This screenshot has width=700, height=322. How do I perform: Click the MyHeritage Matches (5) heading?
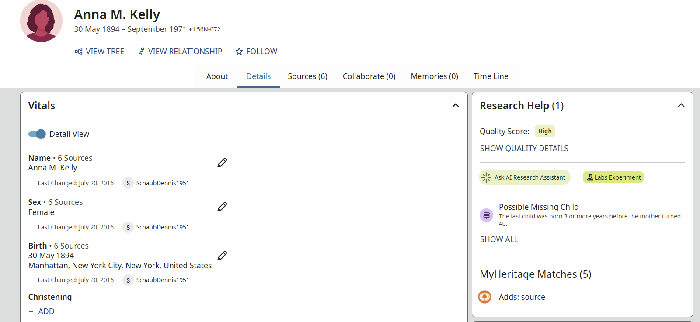535,274
